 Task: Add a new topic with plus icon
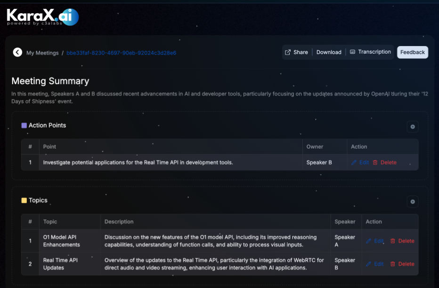pos(413,202)
